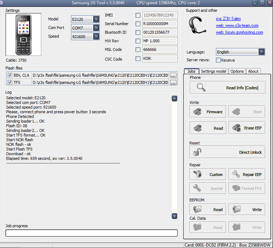Click the EEPROM Read folder icon

[197, 209]
